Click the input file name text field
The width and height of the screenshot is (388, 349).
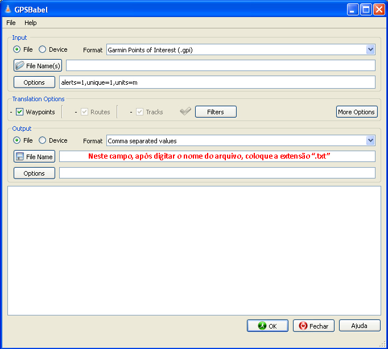tap(221, 65)
